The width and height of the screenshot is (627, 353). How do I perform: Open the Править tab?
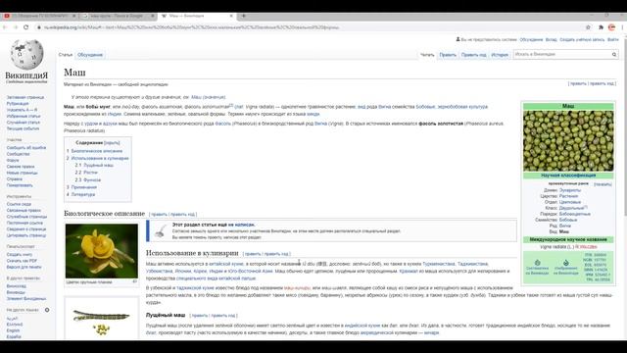click(x=448, y=55)
